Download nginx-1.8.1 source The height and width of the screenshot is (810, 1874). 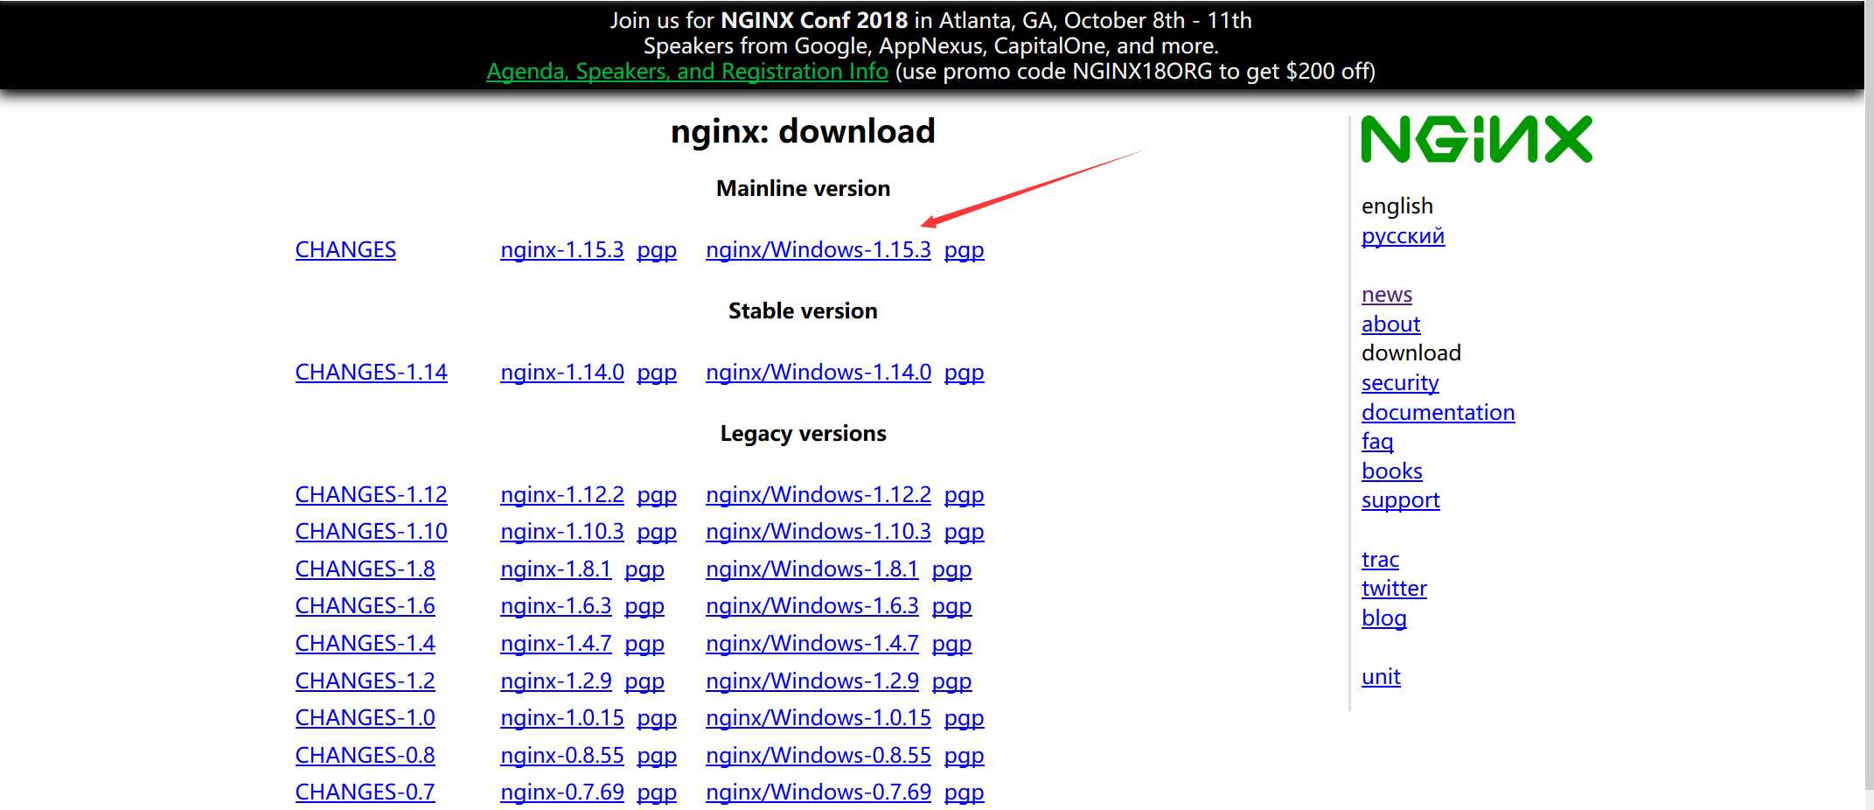click(556, 569)
